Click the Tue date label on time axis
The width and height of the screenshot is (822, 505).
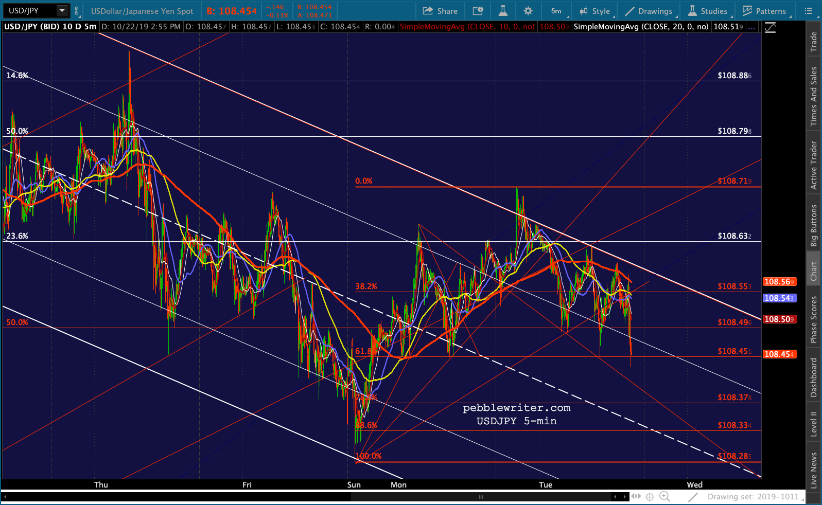[546, 484]
